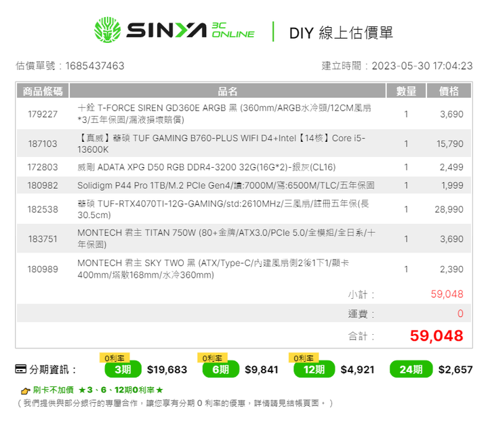Click barcode 182538
Viewport: 488px width, 423px height.
43,210
